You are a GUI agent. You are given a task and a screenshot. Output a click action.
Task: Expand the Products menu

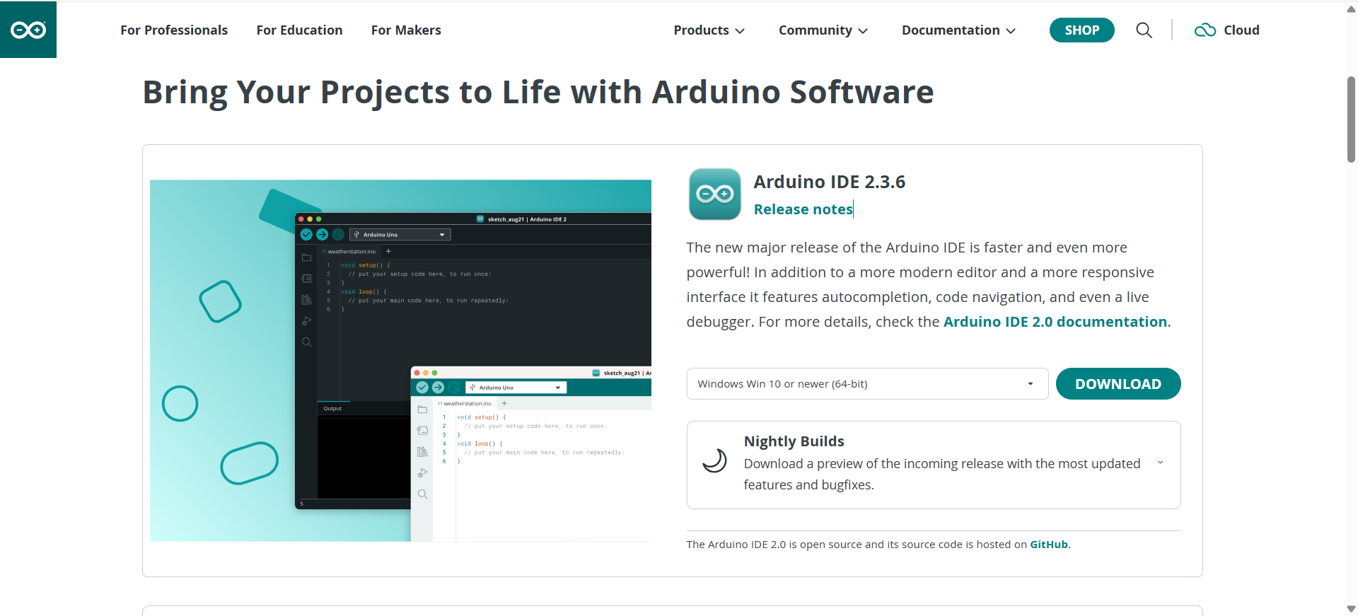[709, 30]
